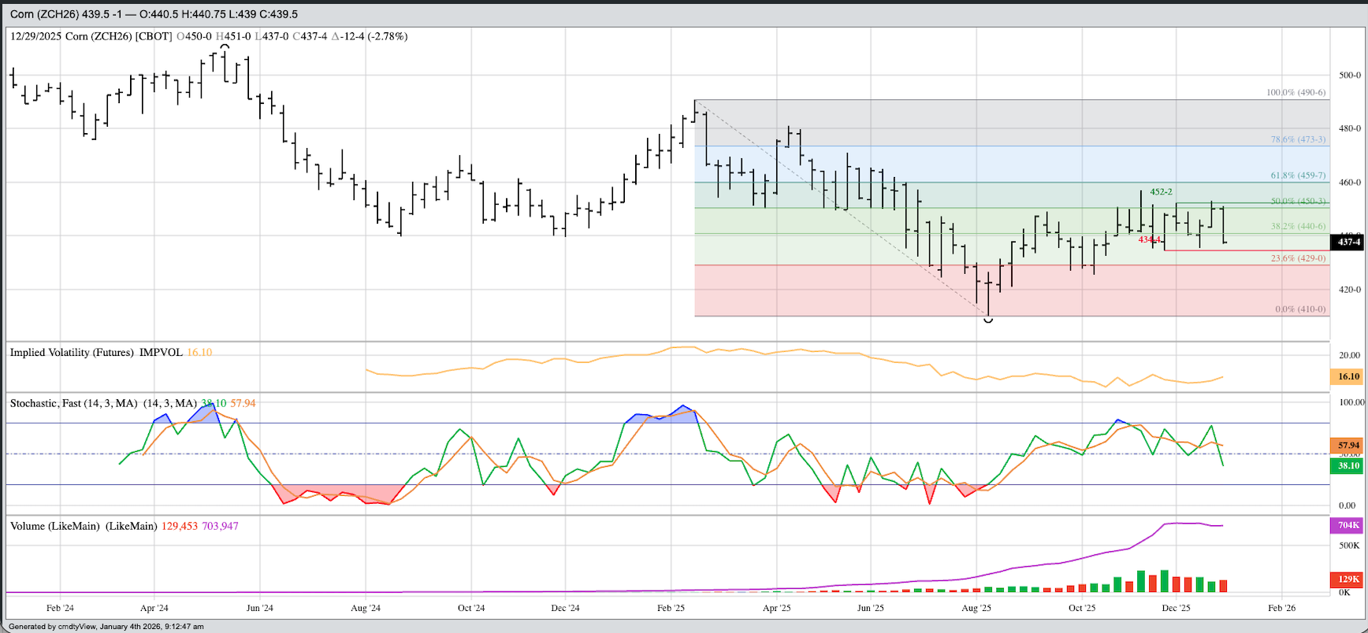Click the Aug '25 date axis label
Image resolution: width=1368 pixels, height=633 pixels.
pyautogui.click(x=976, y=608)
